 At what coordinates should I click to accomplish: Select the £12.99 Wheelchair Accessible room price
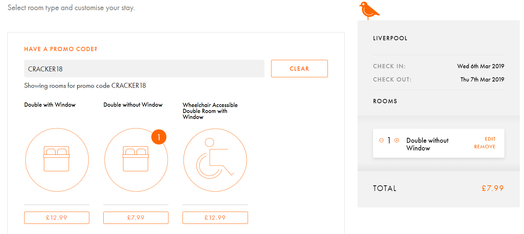(x=215, y=218)
